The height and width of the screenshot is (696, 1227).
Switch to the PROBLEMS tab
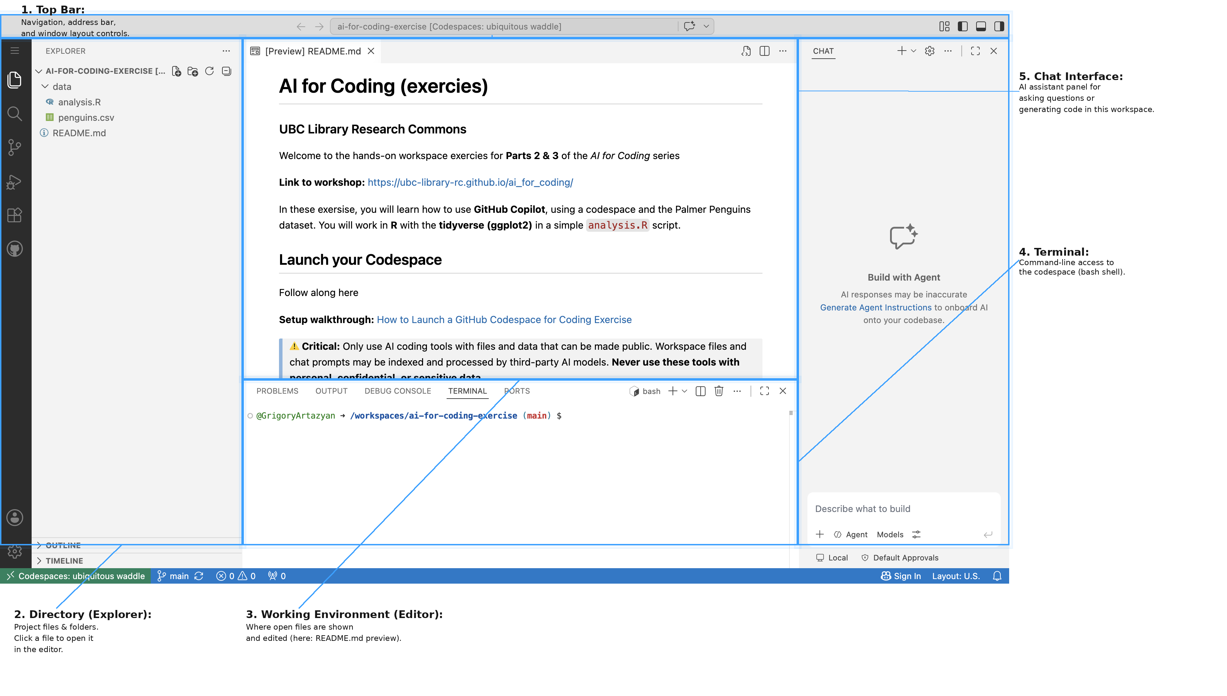click(277, 391)
